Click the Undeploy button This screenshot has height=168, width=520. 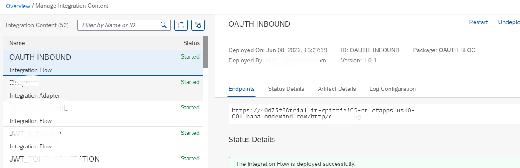509,22
